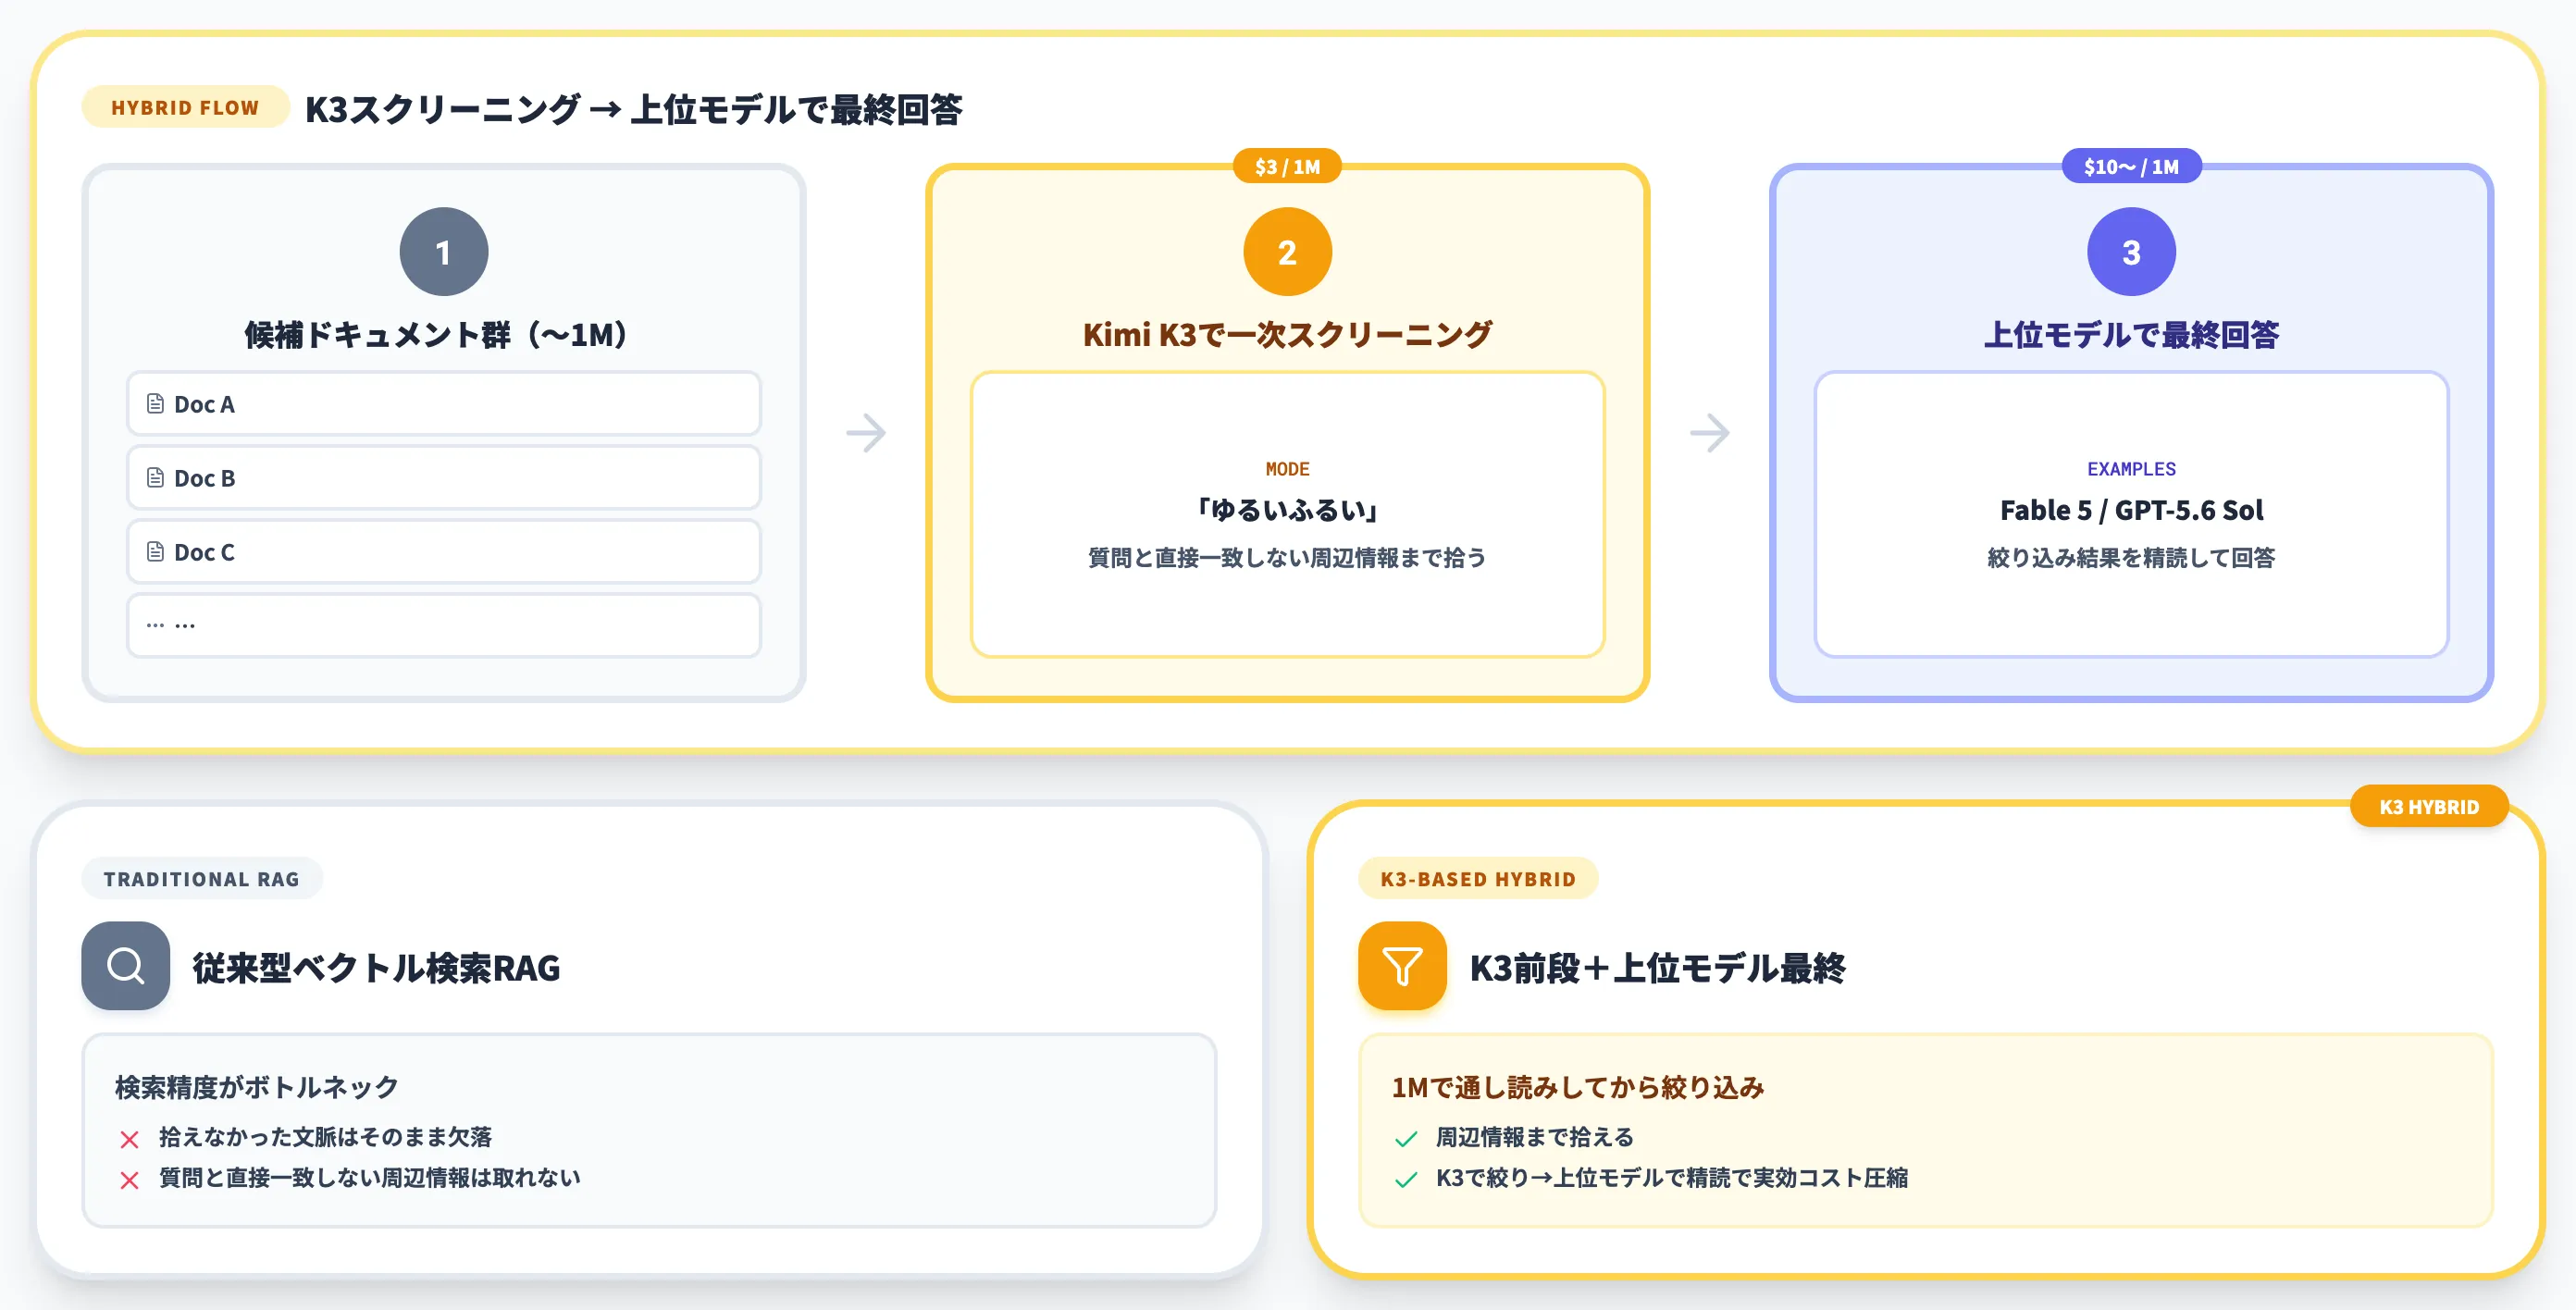Select the $10〜 / 1M price badge
Screen dimensions: 2576x1310
coord(2131,166)
